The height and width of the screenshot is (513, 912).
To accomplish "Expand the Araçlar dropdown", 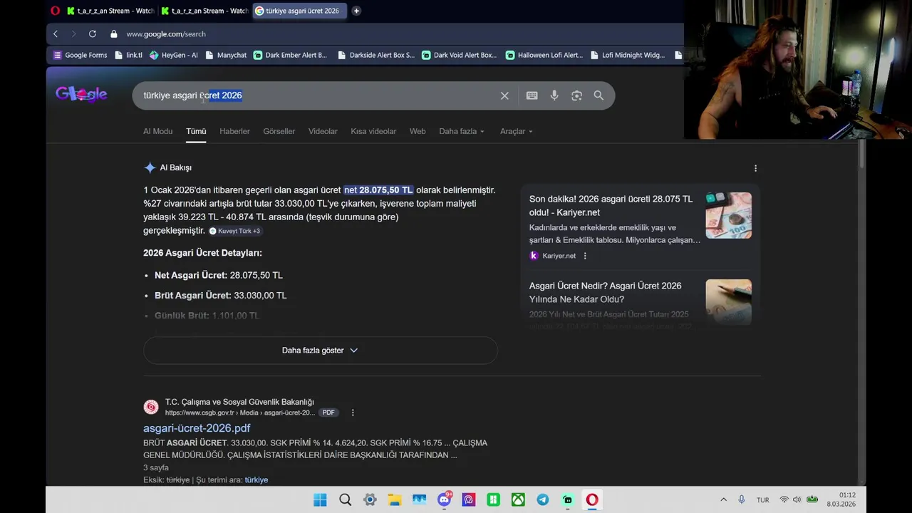I will pyautogui.click(x=517, y=131).
